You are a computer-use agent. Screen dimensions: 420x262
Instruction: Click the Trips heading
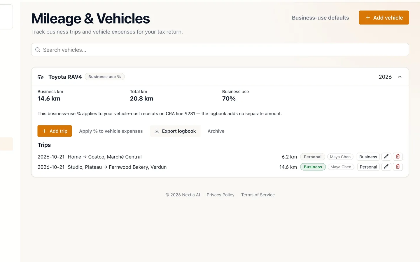[44, 145]
